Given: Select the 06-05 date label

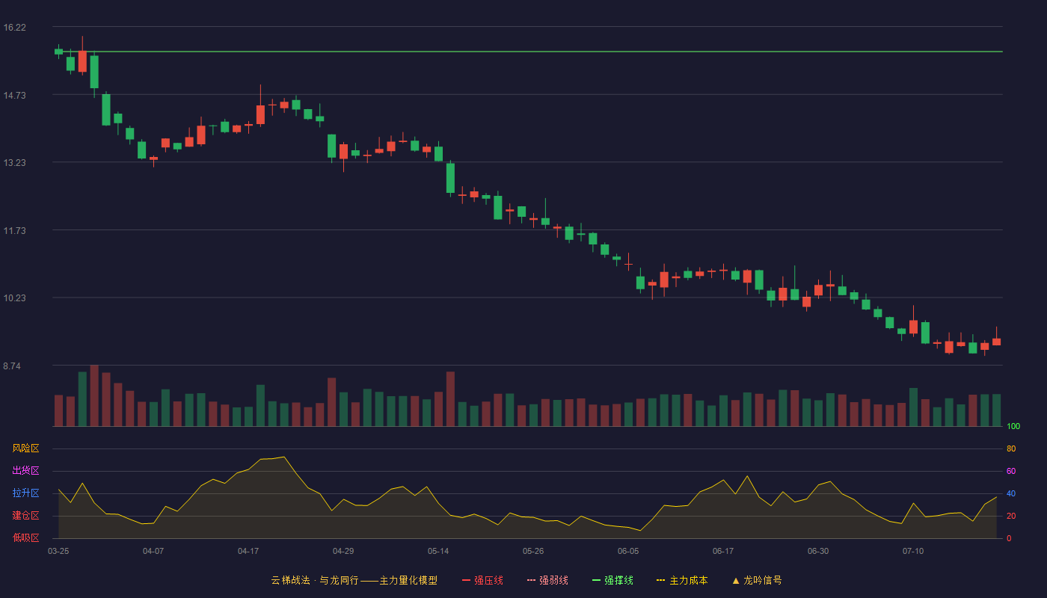Looking at the screenshot, I should tap(628, 551).
